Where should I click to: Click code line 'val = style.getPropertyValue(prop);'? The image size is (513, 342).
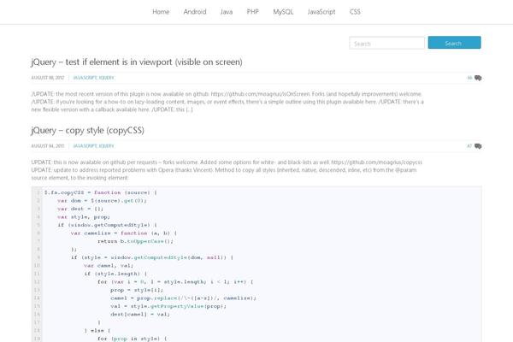[x=168, y=306]
